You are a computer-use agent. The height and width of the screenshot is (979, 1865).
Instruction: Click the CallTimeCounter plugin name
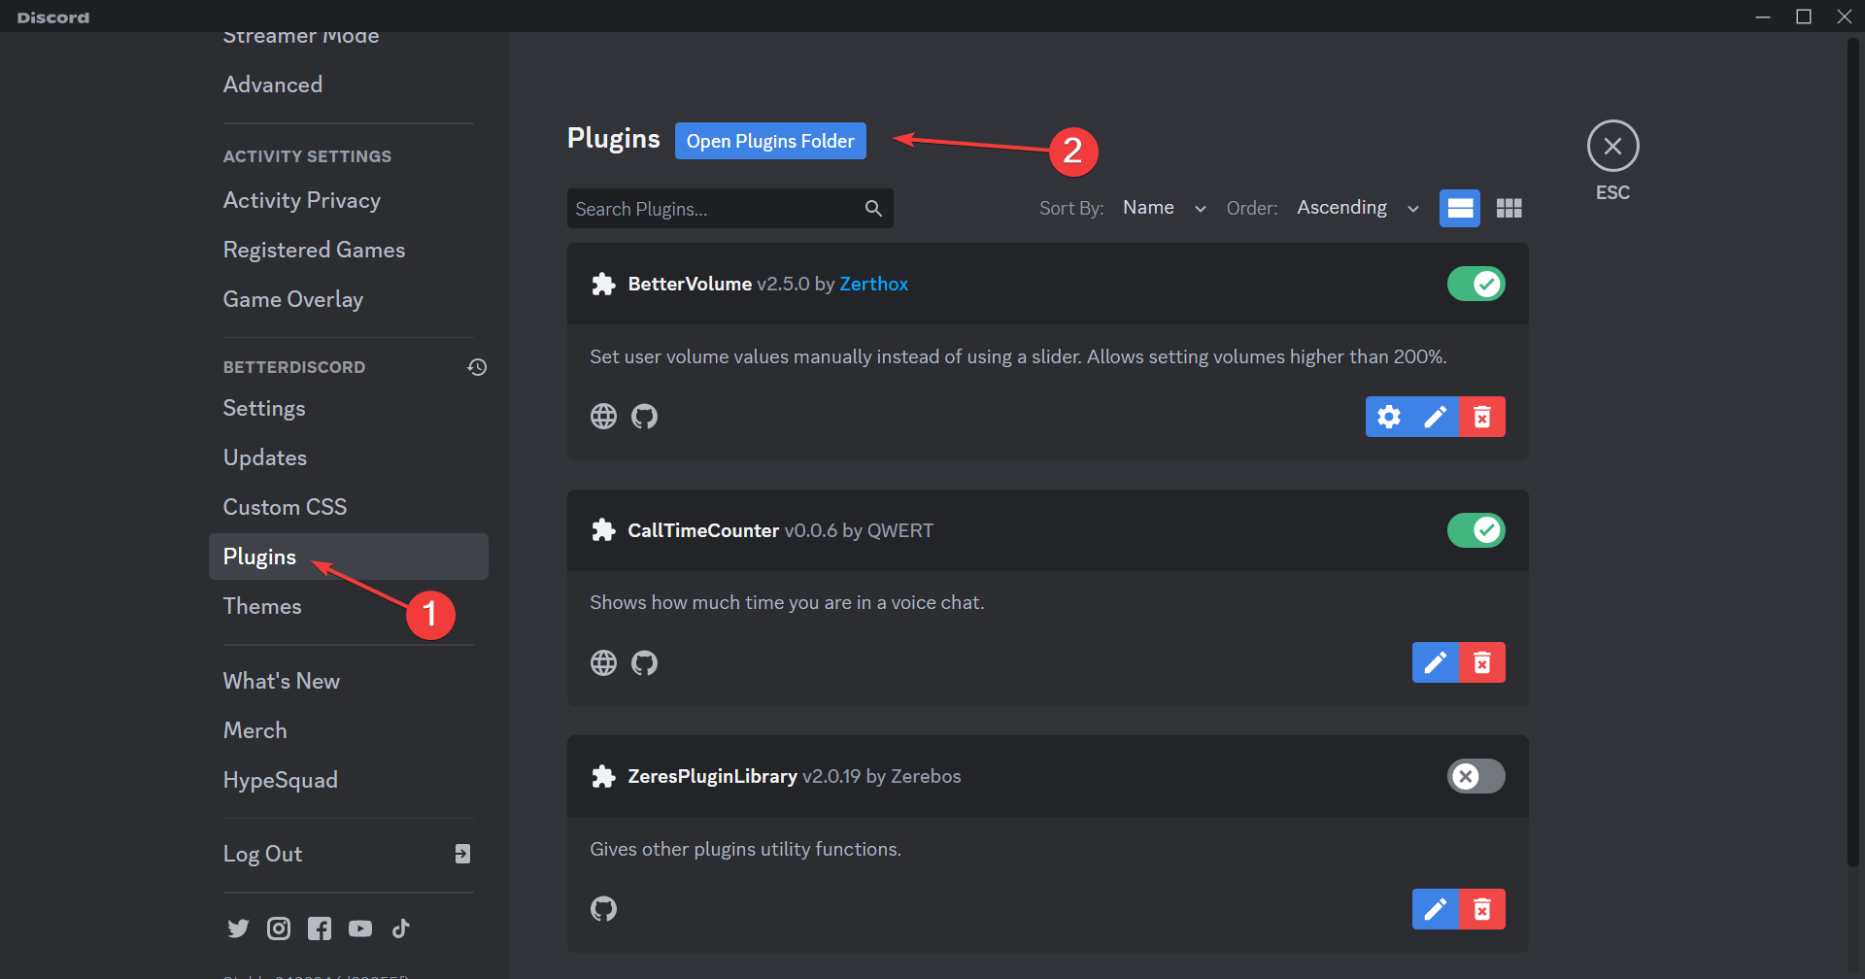703,530
